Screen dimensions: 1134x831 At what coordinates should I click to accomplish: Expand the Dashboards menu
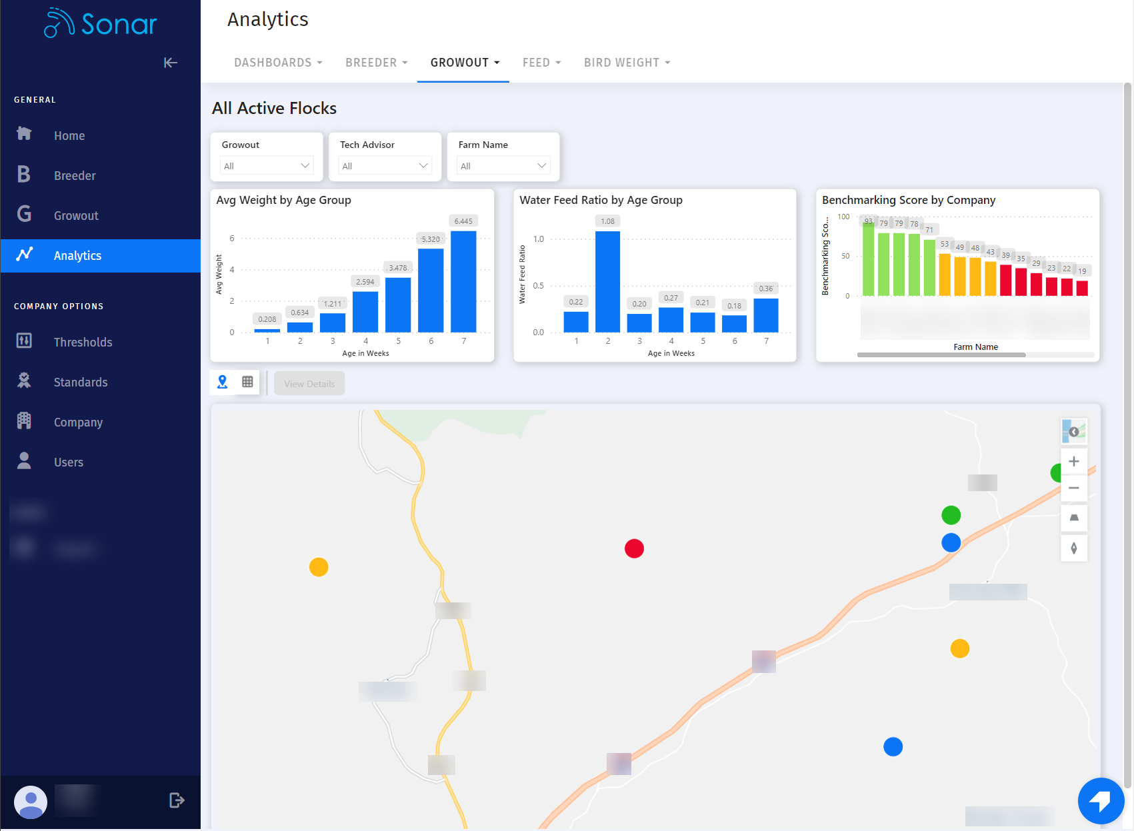278,63
